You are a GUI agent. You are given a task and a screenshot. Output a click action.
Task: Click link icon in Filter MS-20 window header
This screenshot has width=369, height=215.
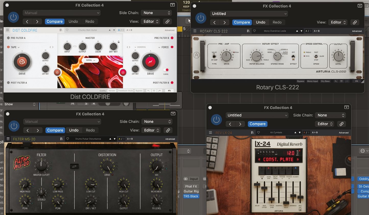click(x=168, y=130)
